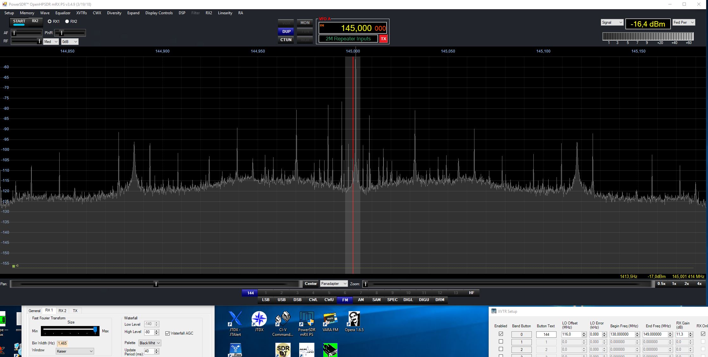This screenshot has height=357, width=708.
Task: Select USB mode button
Action: 281,300
